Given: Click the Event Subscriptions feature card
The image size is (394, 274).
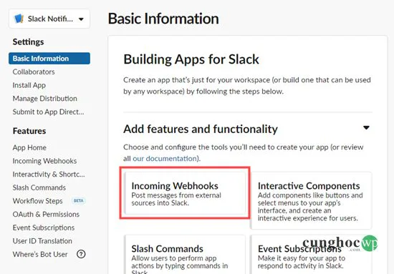Looking at the screenshot, I should pos(311,255).
